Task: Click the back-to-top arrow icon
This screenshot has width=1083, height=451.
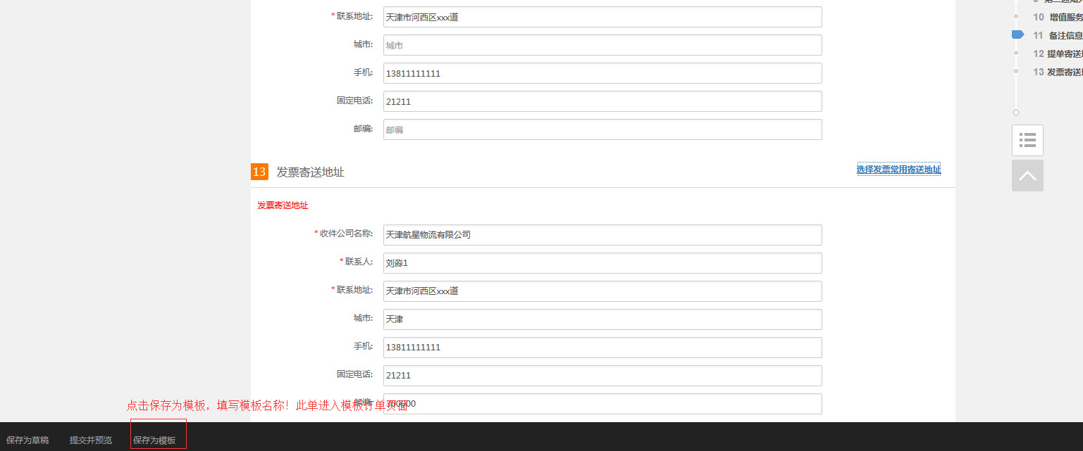Action: (x=1027, y=175)
